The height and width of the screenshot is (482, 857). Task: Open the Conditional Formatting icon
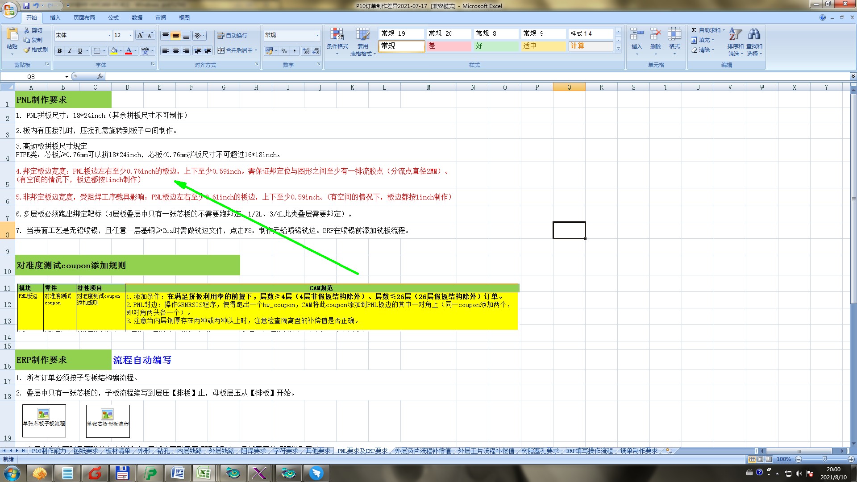tap(337, 35)
